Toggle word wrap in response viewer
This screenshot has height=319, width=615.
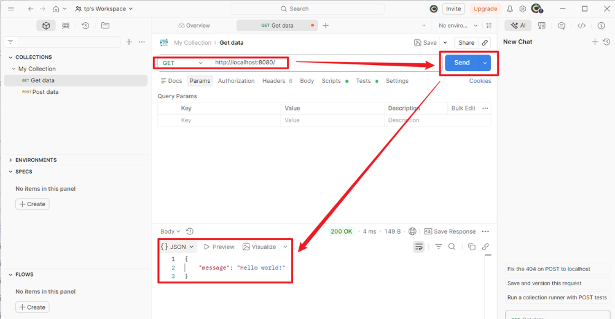coord(419,247)
